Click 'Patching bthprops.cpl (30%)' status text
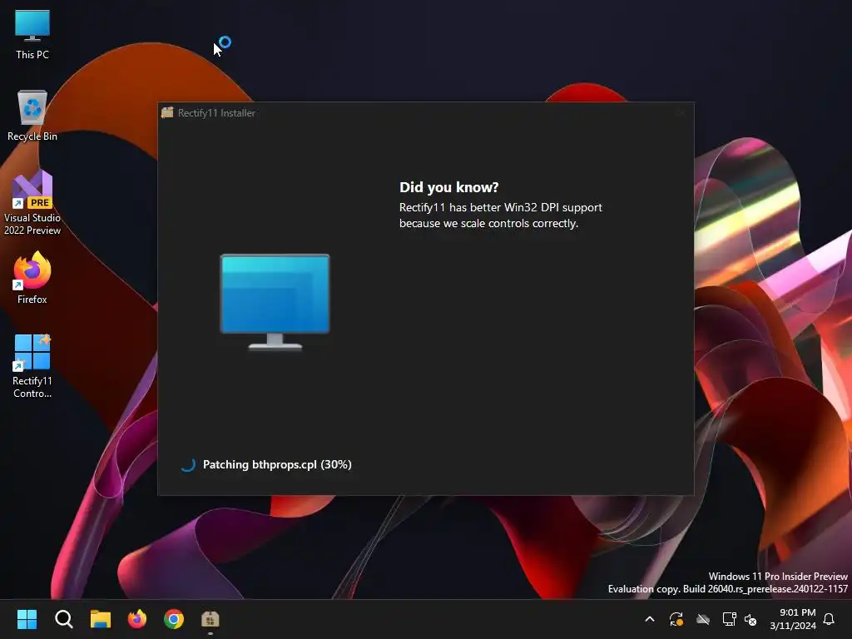852x639 pixels. [277, 464]
